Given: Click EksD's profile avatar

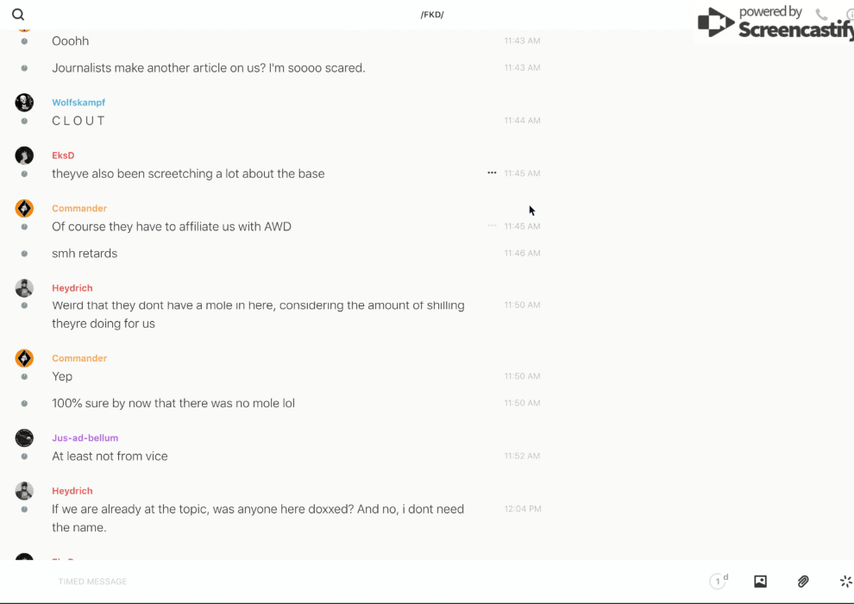Looking at the screenshot, I should (24, 155).
